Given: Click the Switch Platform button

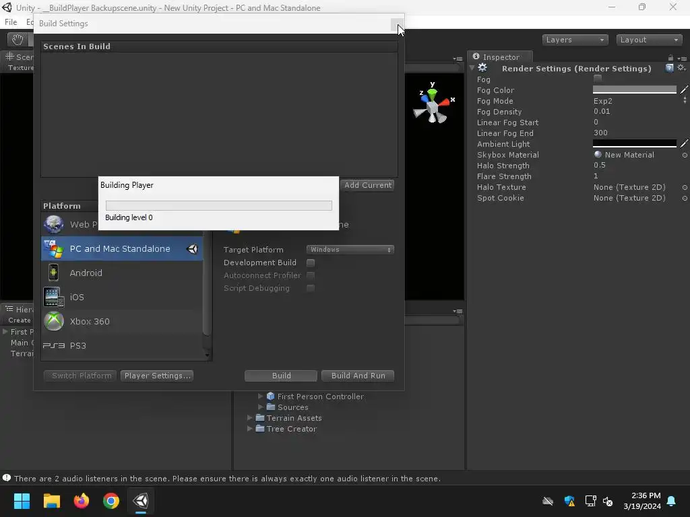Looking at the screenshot, I should [81, 376].
